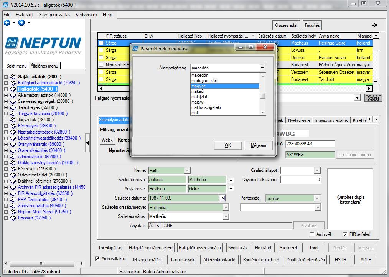The height and width of the screenshot is (277, 389).
Task: Open the Családi állapot dropdown
Action: [317, 170]
